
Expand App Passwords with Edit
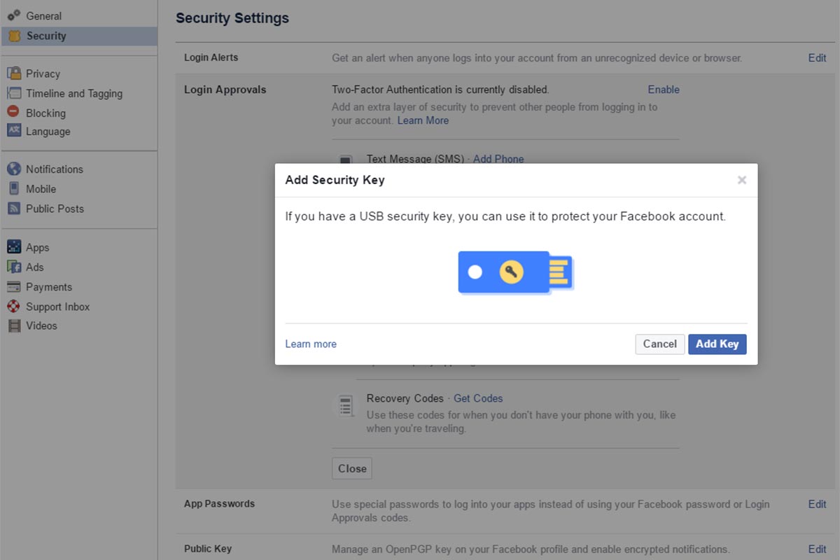coord(817,504)
